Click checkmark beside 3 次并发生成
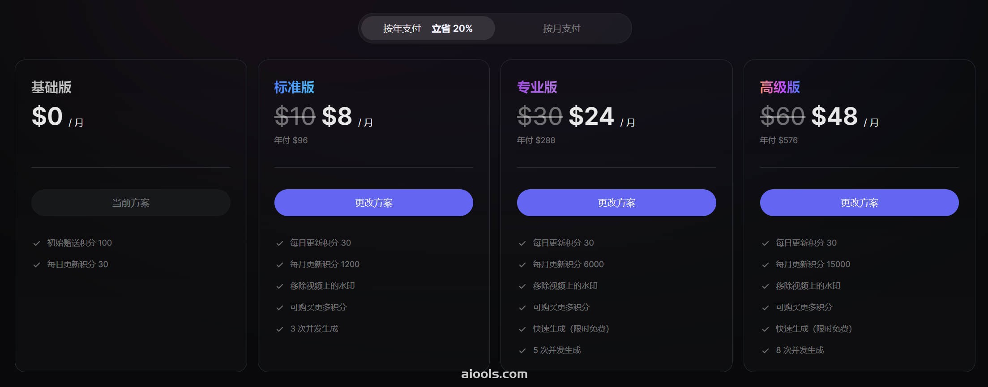The width and height of the screenshot is (988, 387). (280, 329)
